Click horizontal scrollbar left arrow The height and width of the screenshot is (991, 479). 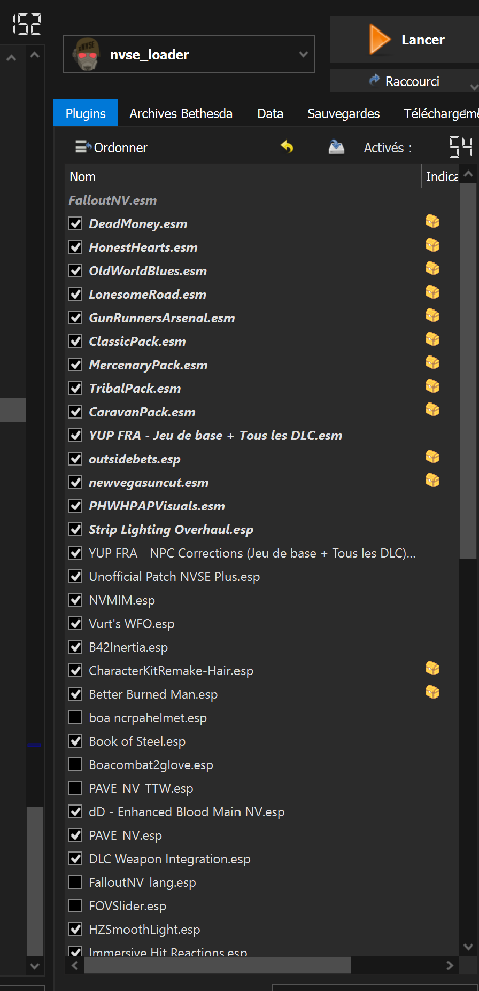click(x=74, y=965)
